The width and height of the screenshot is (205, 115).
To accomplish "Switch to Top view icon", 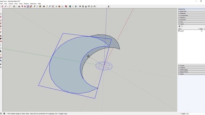I will 83,6.
